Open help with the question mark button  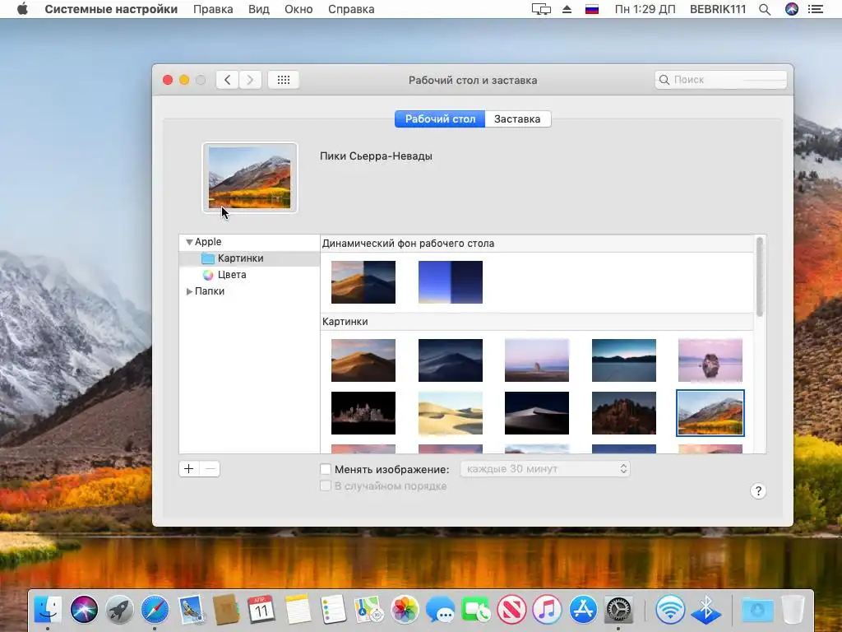(x=758, y=490)
